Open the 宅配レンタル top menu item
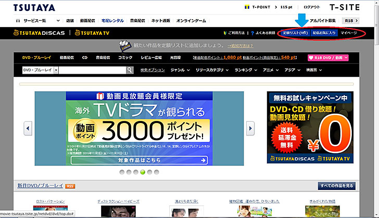 coord(112,21)
